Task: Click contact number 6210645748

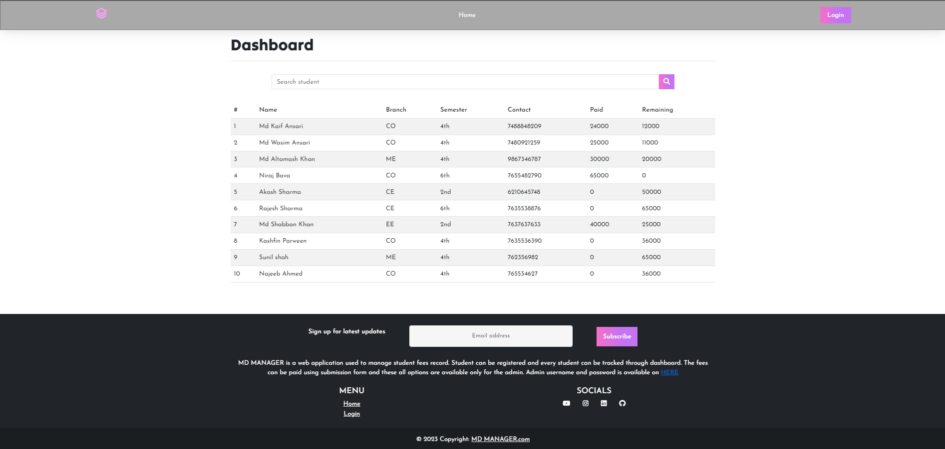Action: 524,192
